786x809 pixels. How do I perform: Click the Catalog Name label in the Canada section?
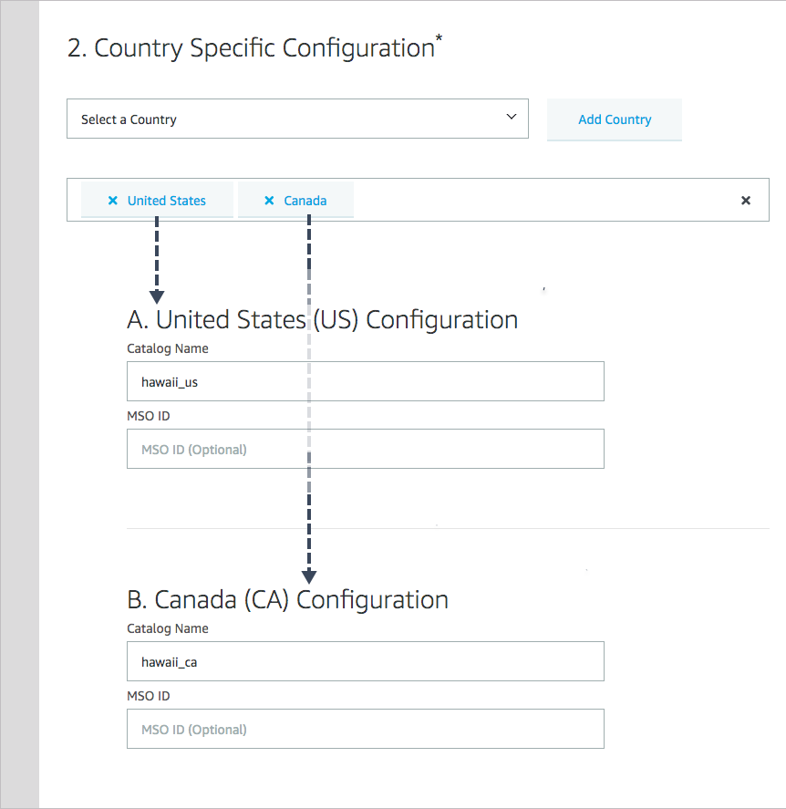point(168,628)
